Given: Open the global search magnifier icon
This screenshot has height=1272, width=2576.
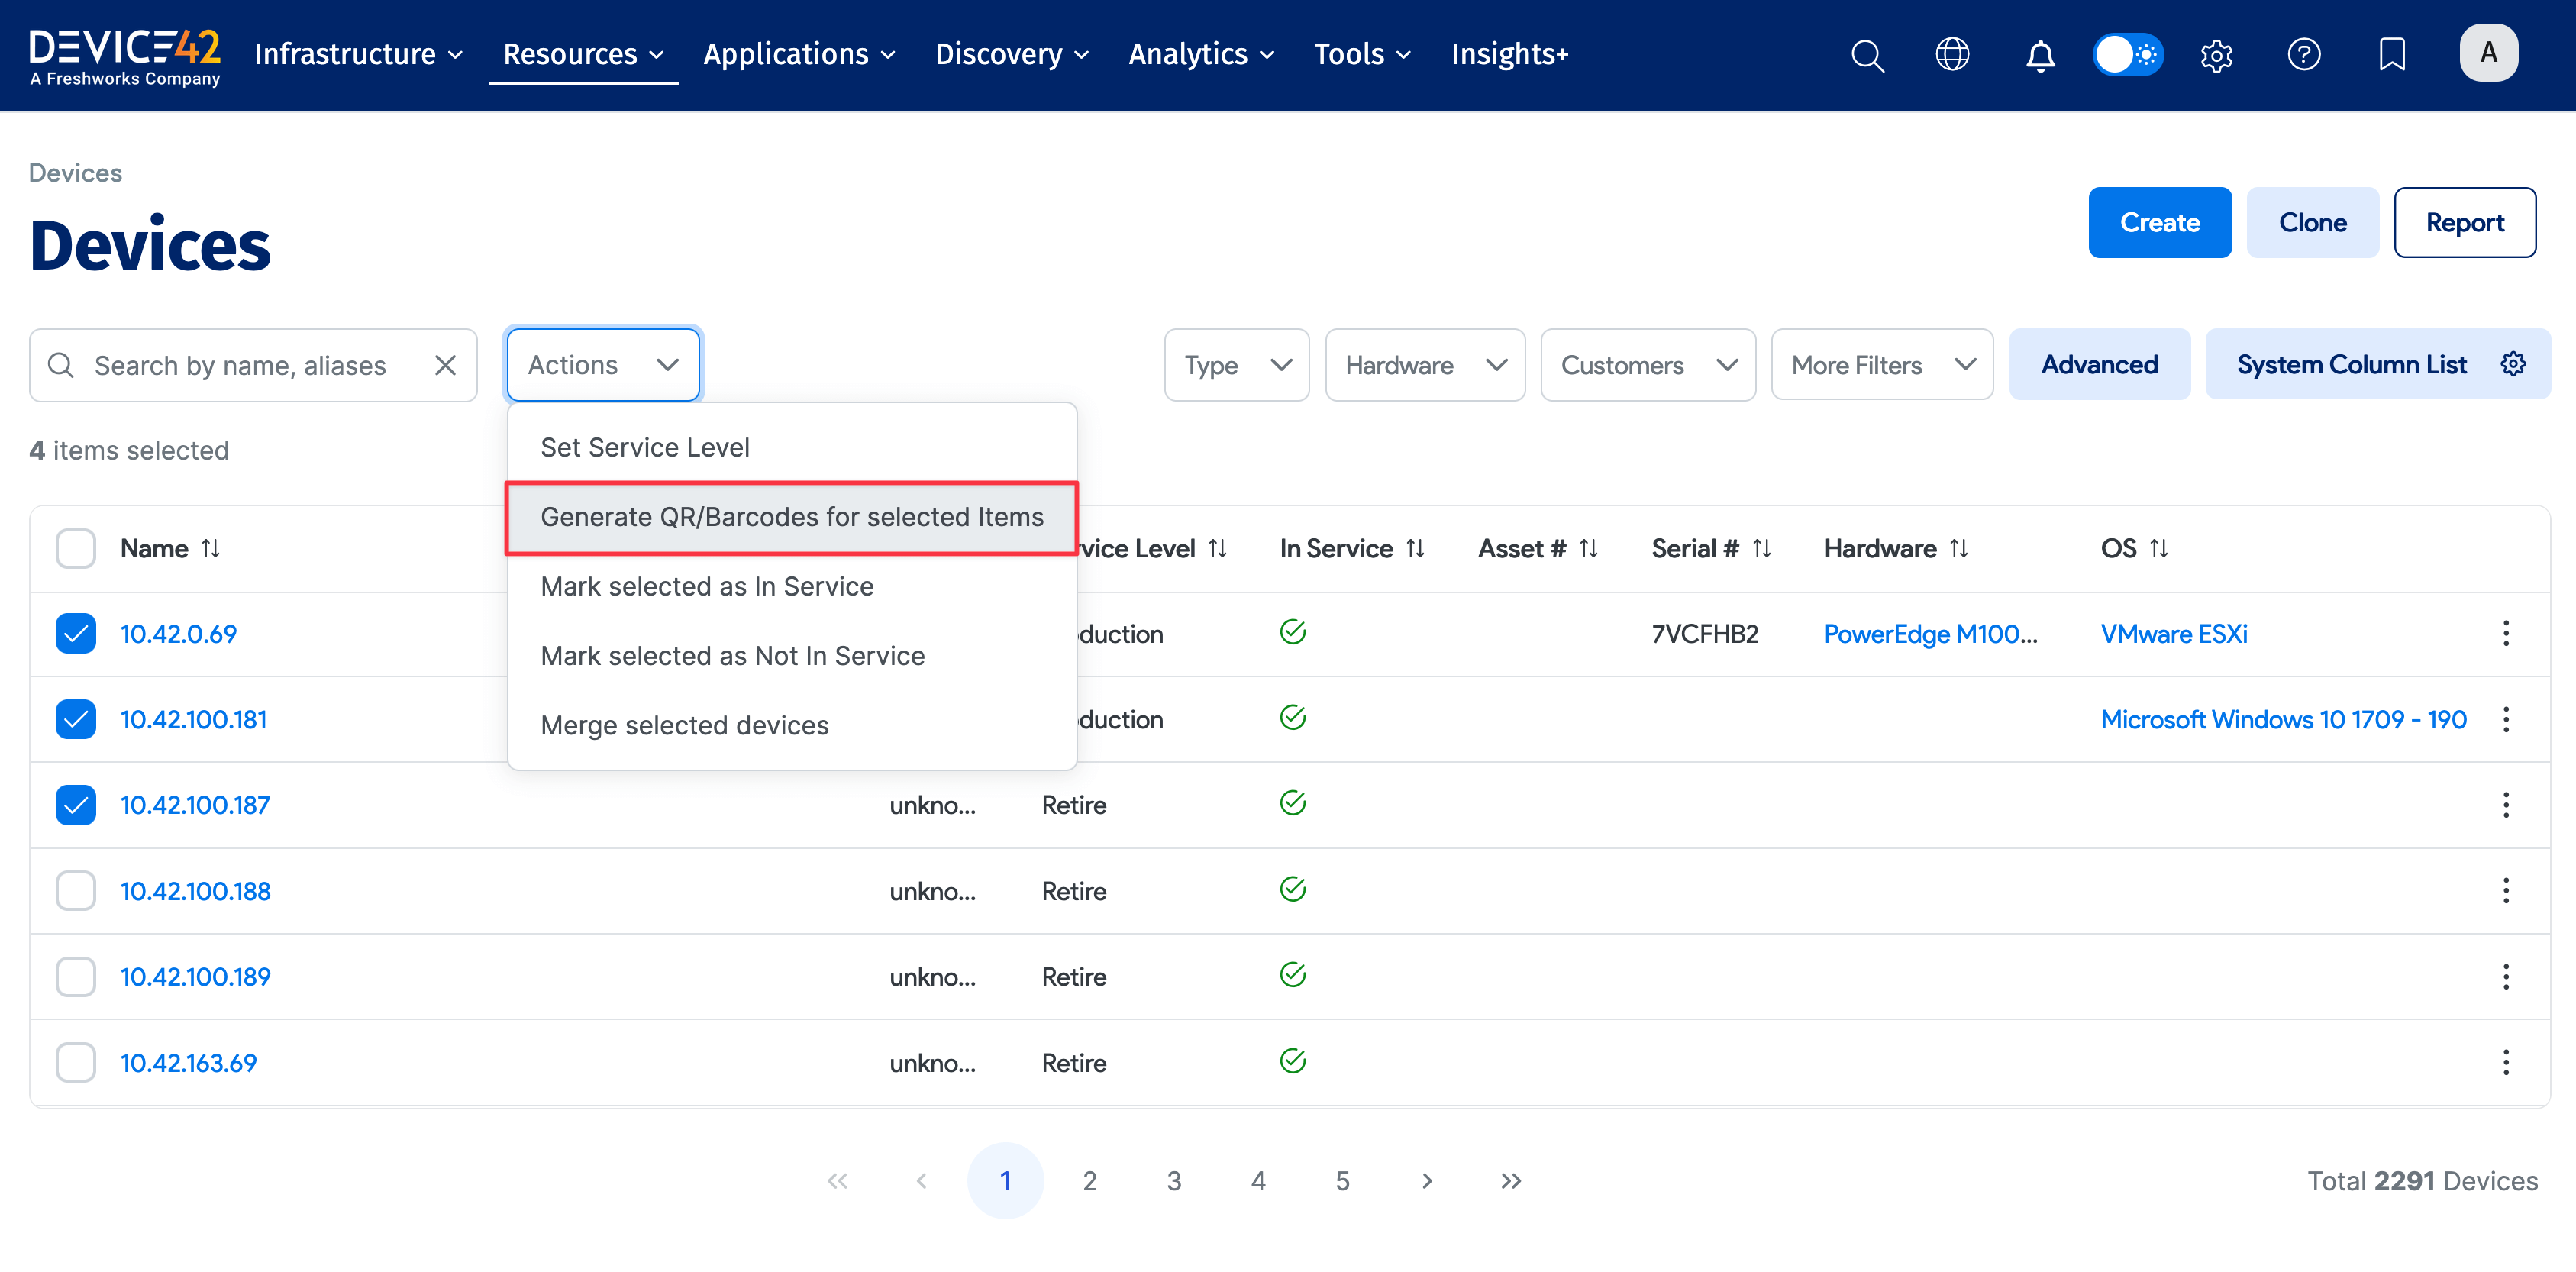Looking at the screenshot, I should coord(1866,55).
